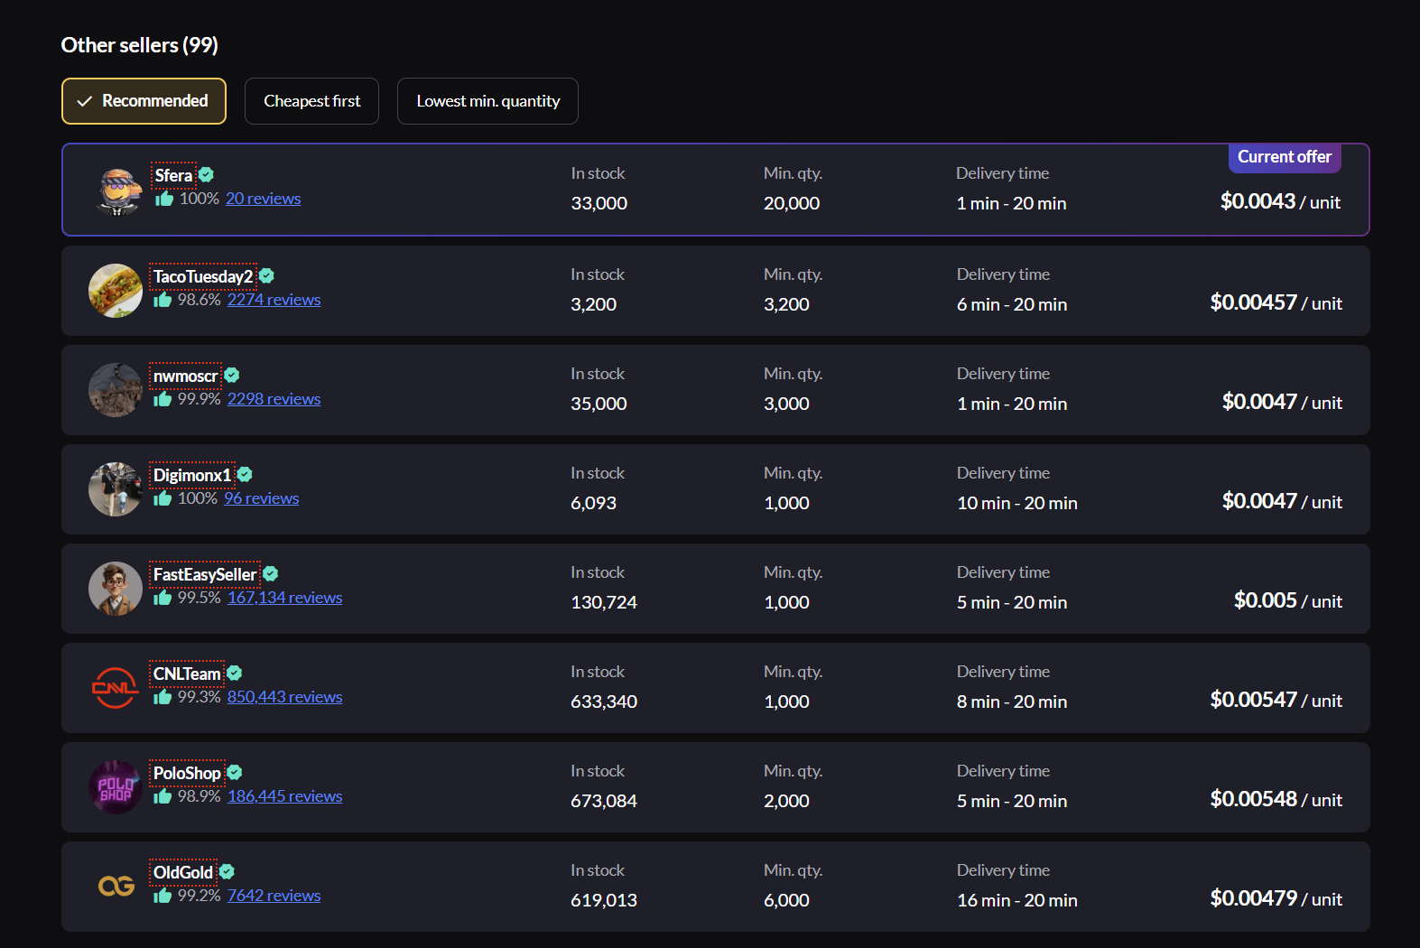Click TacoTuesday2's taco avatar
The image size is (1420, 948).
116,291
